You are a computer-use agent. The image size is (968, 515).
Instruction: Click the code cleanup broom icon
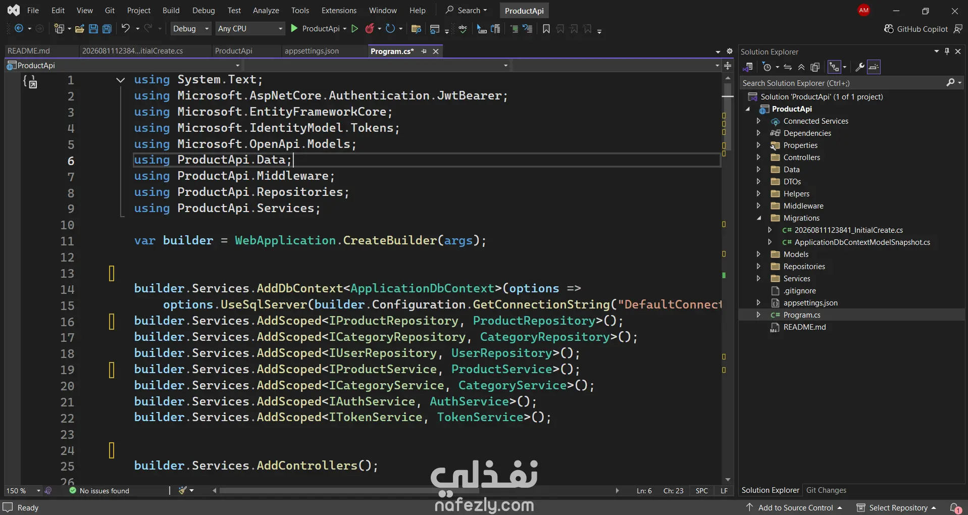coord(183,491)
